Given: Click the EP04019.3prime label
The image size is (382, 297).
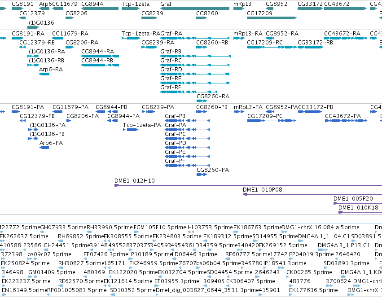Looking at the screenshot, I should pos(312,254).
